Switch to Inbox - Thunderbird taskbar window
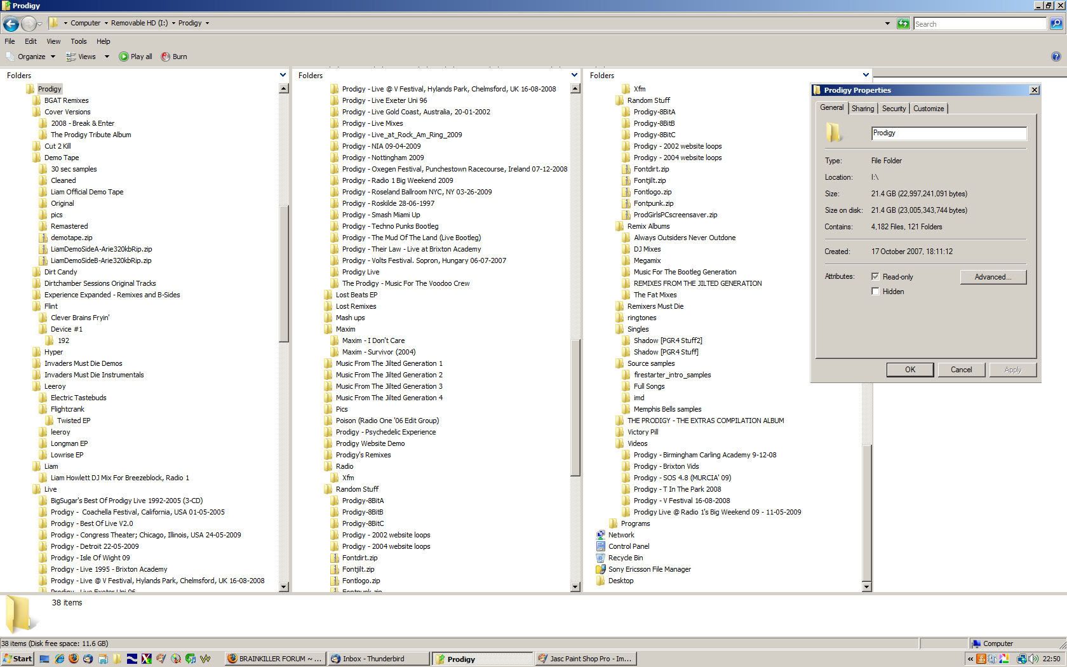Image resolution: width=1067 pixels, height=667 pixels. (x=379, y=659)
